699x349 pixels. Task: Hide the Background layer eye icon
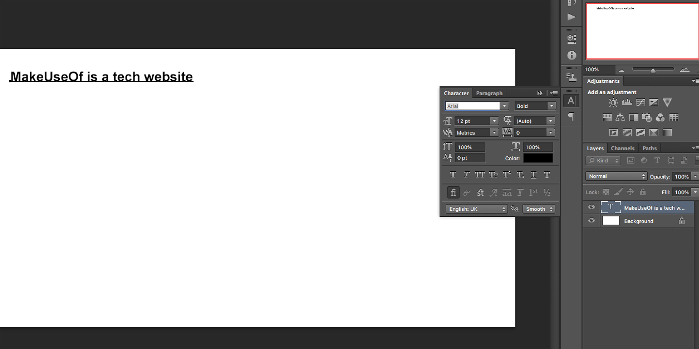(x=591, y=221)
